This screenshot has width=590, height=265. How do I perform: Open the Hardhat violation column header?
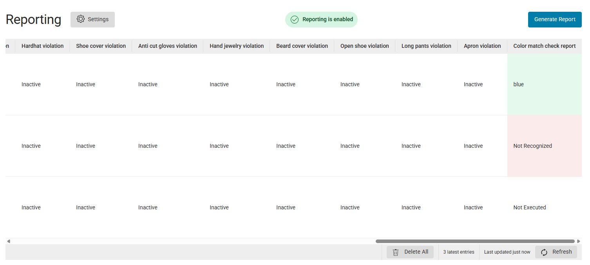[x=42, y=46]
